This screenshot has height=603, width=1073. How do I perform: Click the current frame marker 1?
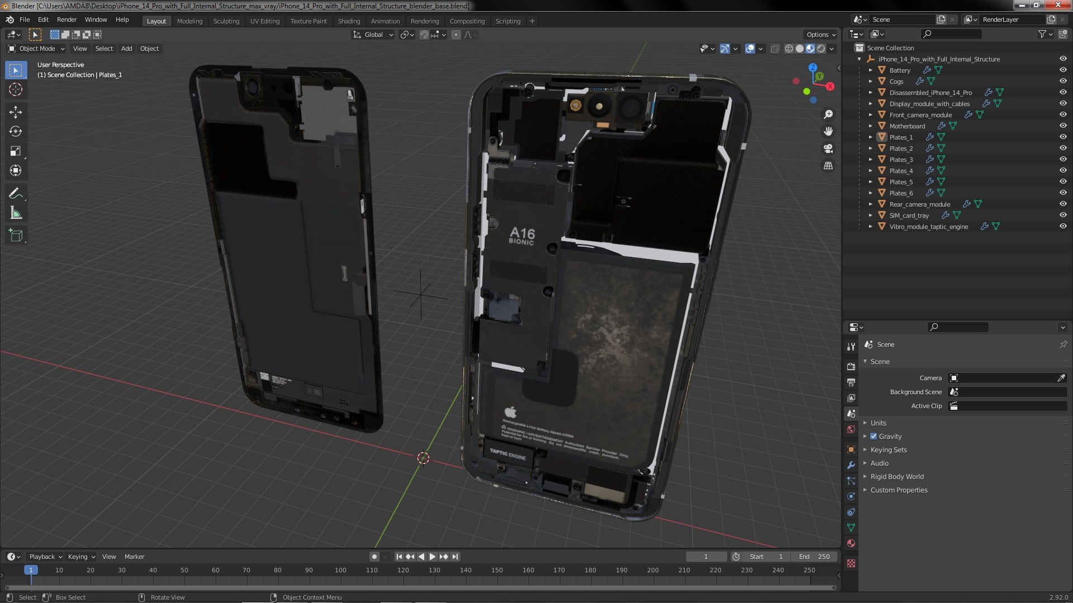pos(31,571)
